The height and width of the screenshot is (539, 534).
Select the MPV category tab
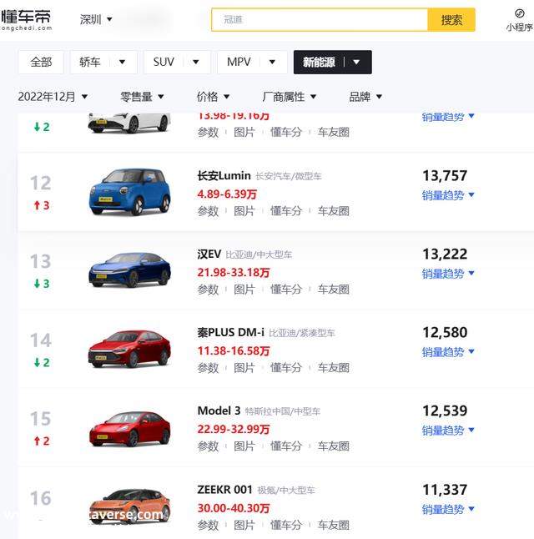coord(239,63)
